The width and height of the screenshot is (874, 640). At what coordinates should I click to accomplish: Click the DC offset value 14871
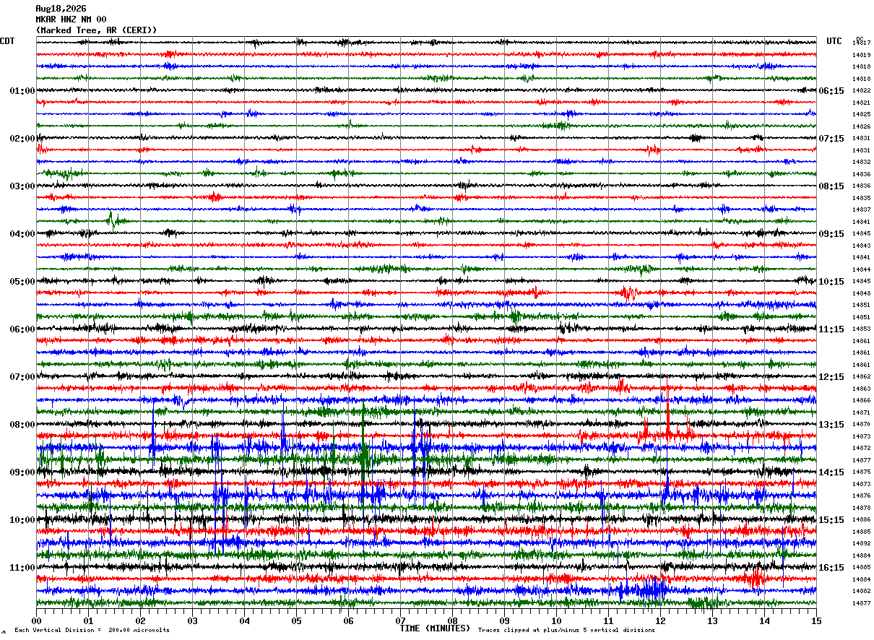[861, 412]
